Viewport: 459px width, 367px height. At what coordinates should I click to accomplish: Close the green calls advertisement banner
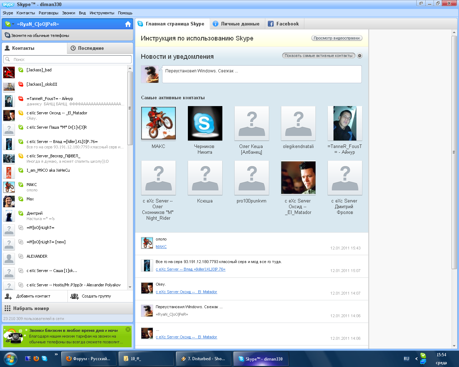click(128, 329)
